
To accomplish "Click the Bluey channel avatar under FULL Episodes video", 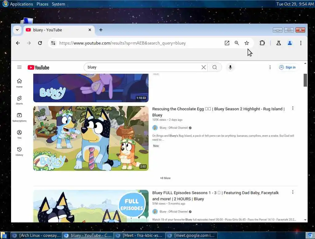I will 155,212.
